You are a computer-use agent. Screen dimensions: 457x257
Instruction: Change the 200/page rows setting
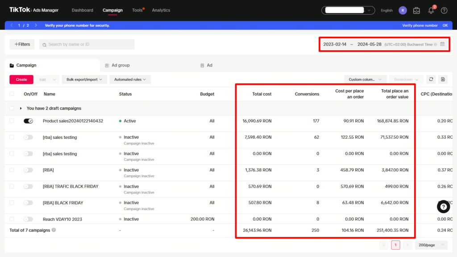coord(431,245)
